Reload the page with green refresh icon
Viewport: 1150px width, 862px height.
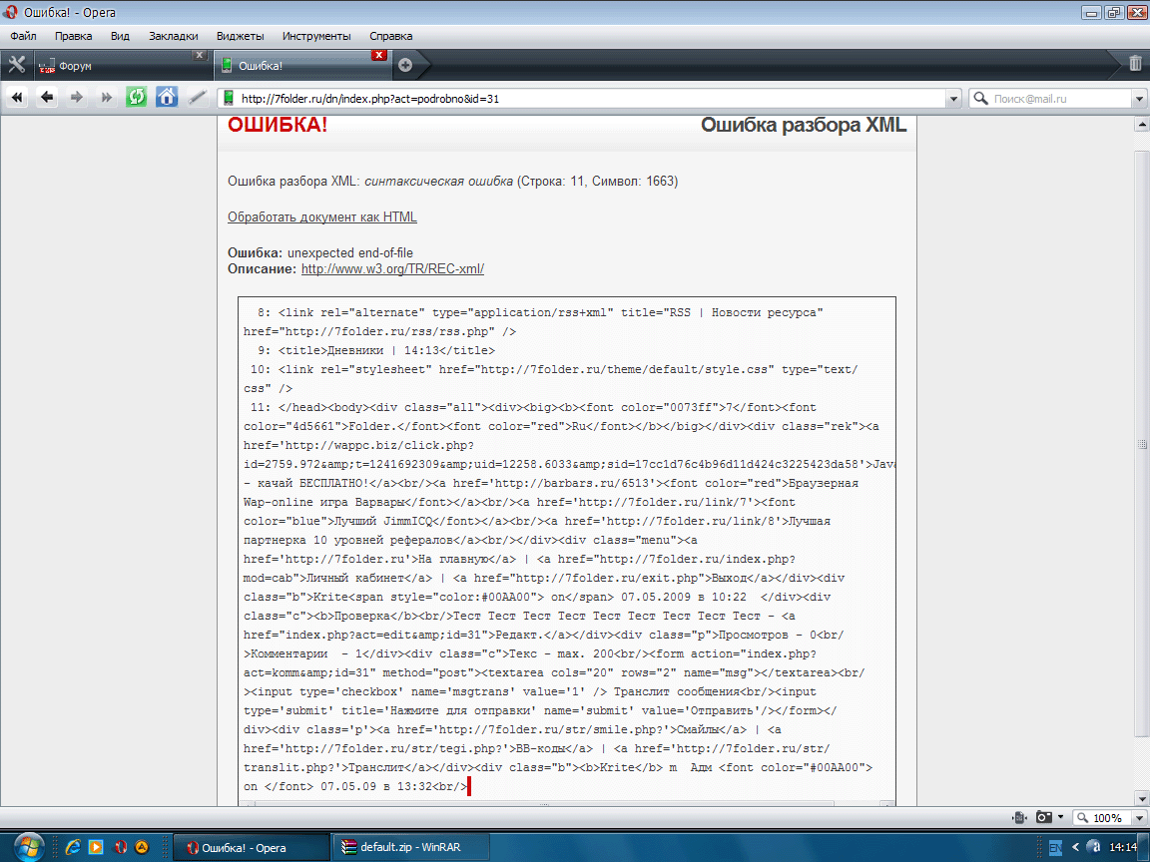(137, 98)
